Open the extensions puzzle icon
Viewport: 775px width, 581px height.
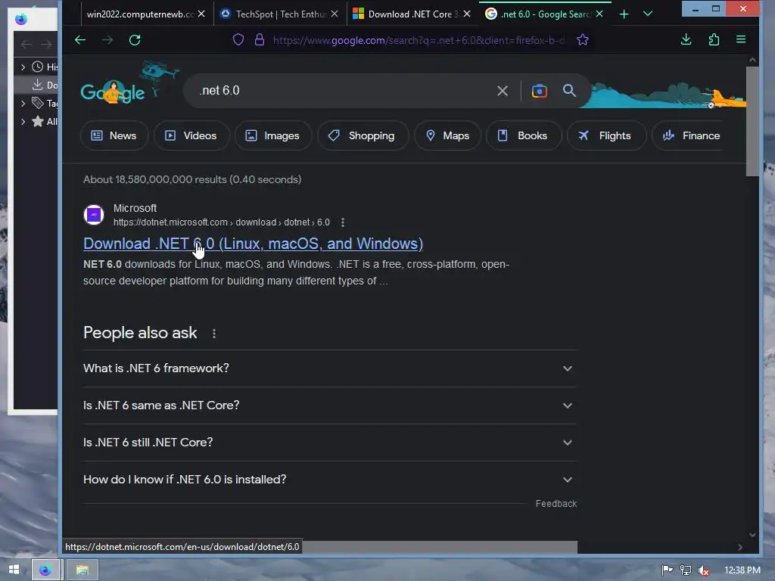coord(714,39)
